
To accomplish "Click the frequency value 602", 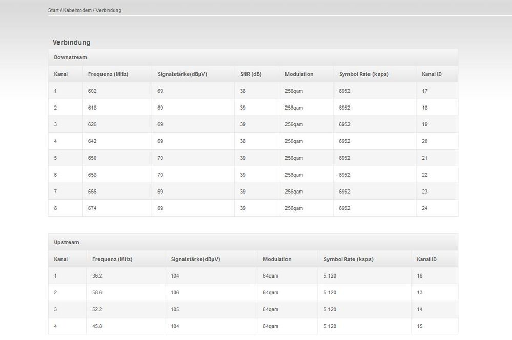I will [92, 91].
